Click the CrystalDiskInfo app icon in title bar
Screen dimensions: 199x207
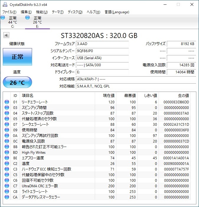click(5, 5)
